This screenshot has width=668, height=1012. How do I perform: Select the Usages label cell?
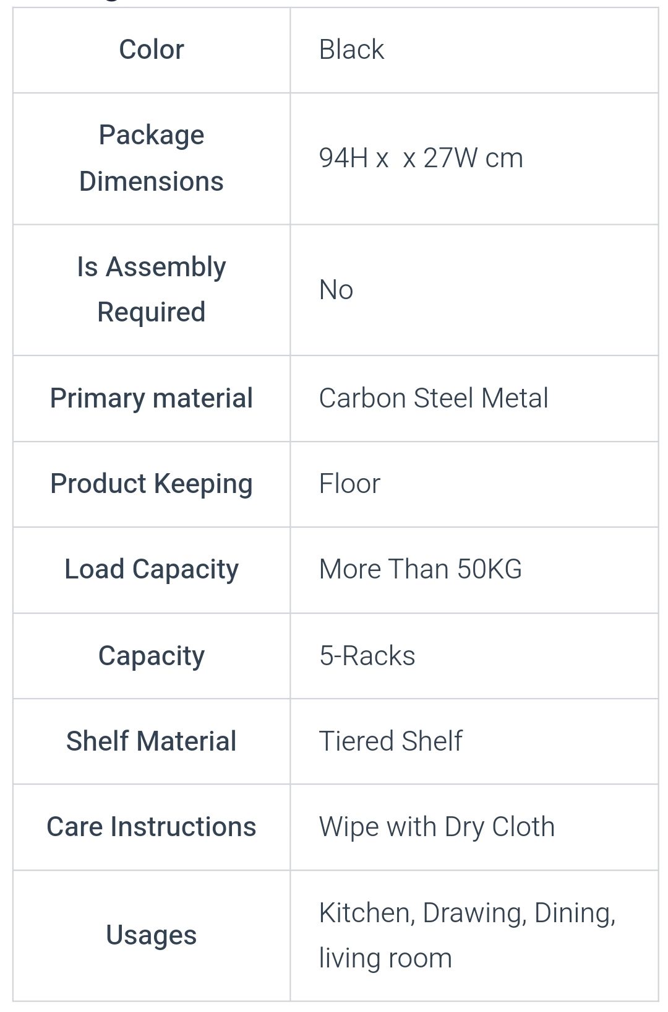click(x=152, y=936)
